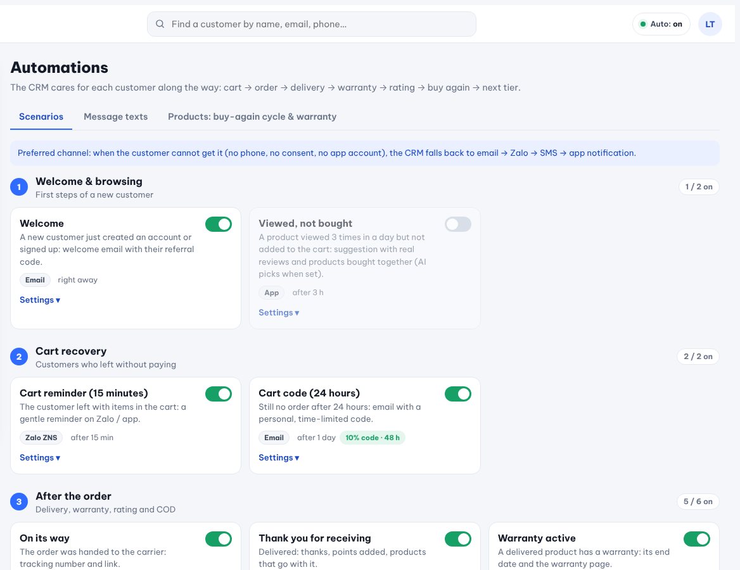Enable the Viewed, not bought toggle

[x=458, y=224]
